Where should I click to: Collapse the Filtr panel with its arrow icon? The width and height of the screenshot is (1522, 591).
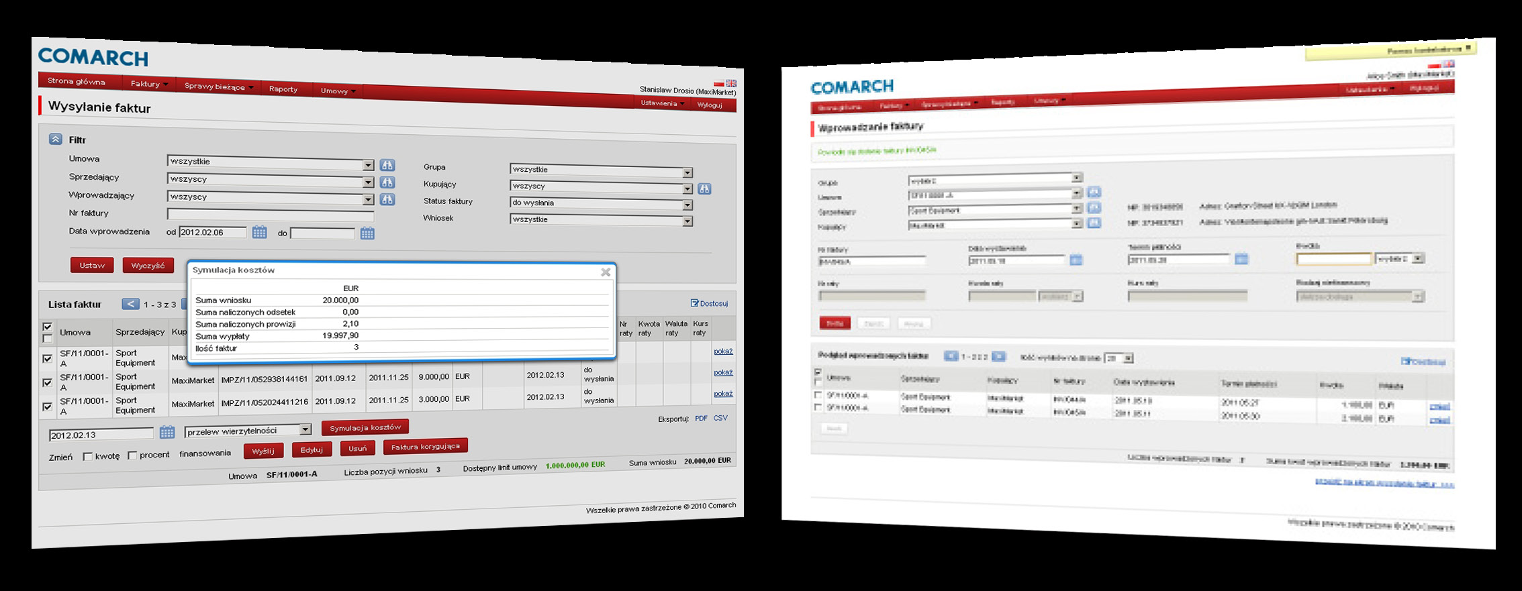coord(56,139)
